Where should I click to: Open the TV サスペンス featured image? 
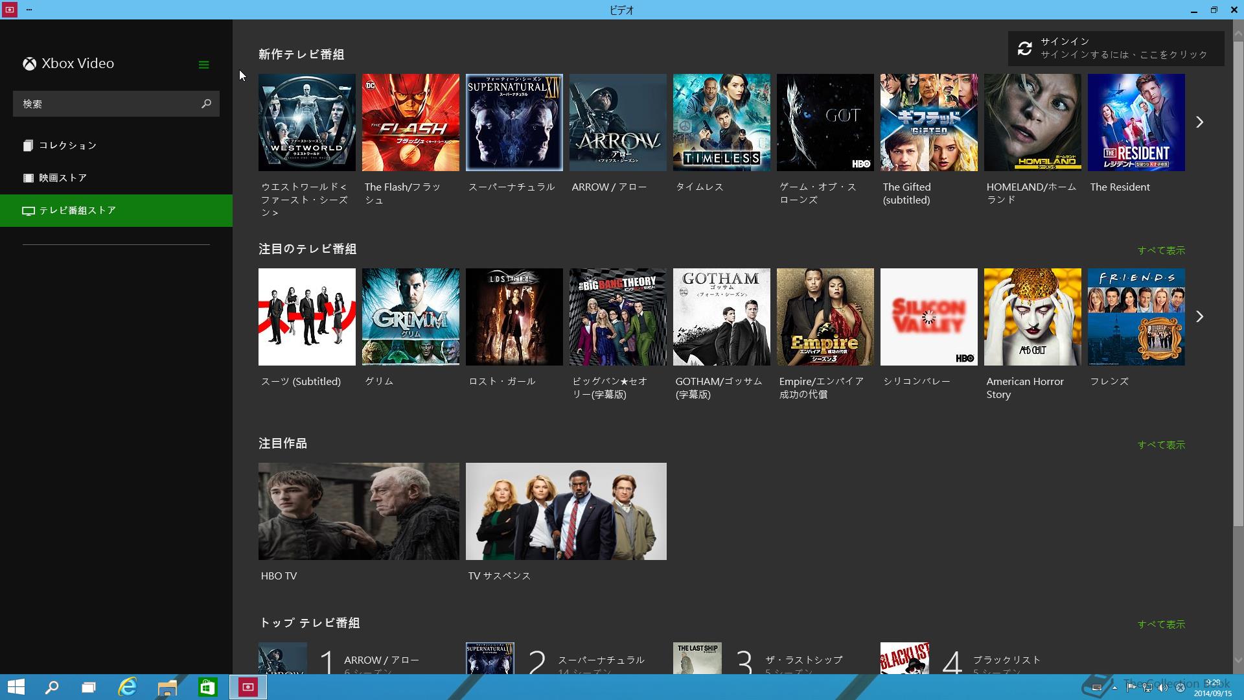pyautogui.click(x=566, y=511)
